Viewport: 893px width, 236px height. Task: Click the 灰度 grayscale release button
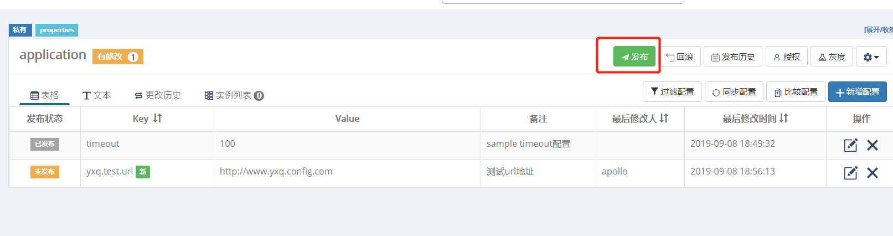tap(832, 57)
